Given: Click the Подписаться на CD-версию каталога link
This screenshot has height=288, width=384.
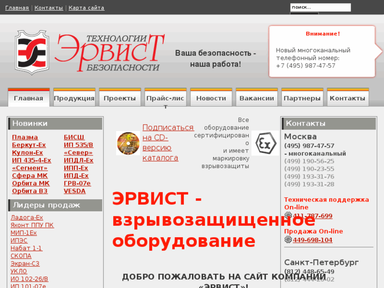Looking at the screenshot, I should 168,143.
